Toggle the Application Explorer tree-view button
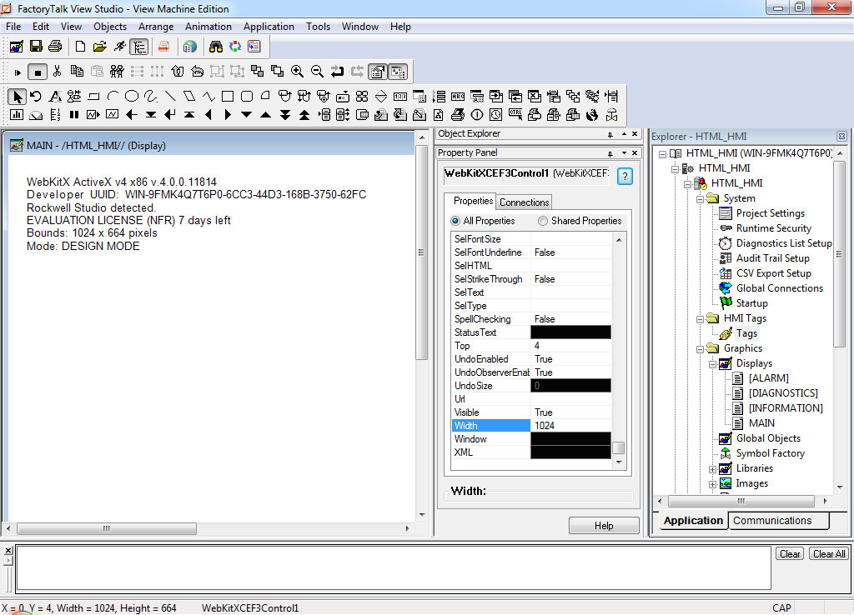Image resolution: width=854 pixels, height=615 pixels. 139,47
